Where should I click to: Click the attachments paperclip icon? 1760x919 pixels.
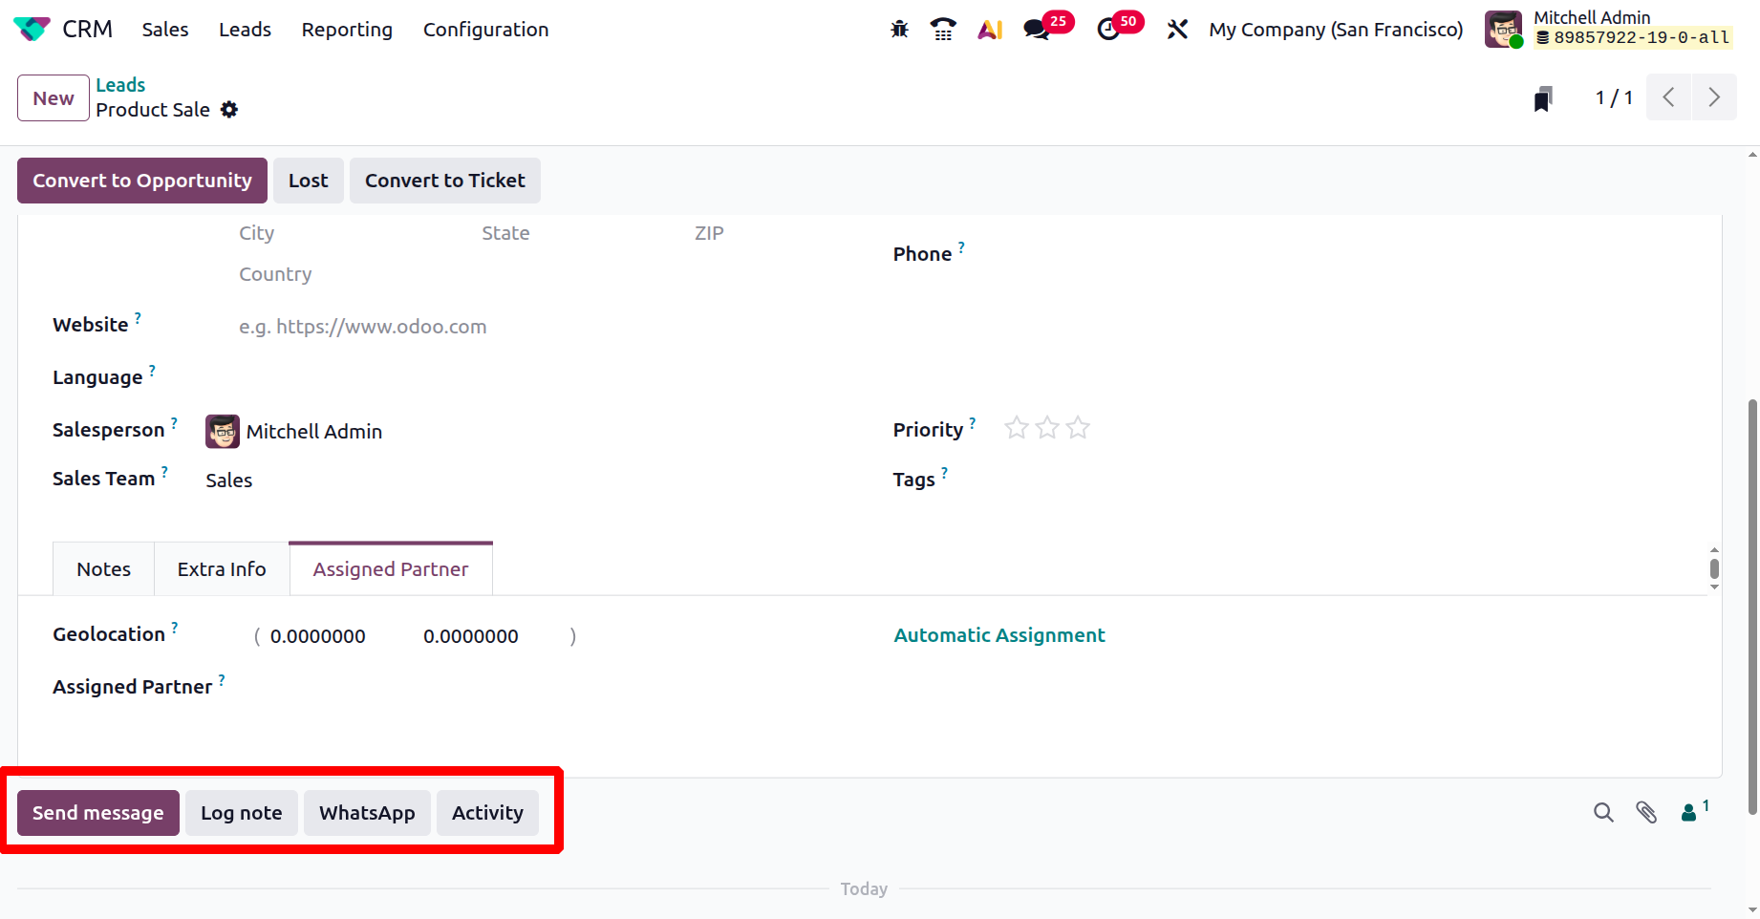1646,812
